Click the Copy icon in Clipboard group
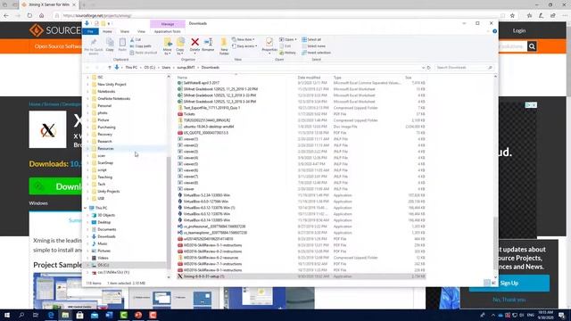The height and width of the screenshot is (321, 571). click(110, 43)
